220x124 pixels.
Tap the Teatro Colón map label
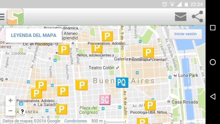click(x=101, y=68)
